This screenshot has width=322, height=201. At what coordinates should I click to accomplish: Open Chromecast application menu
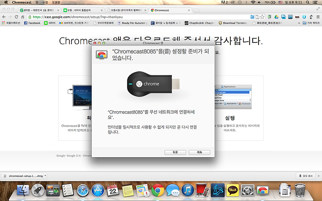(22, 2)
